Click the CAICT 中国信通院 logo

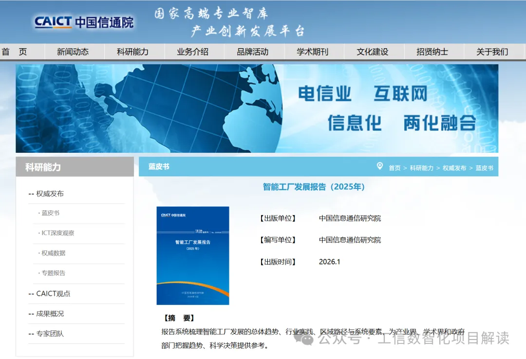click(84, 22)
